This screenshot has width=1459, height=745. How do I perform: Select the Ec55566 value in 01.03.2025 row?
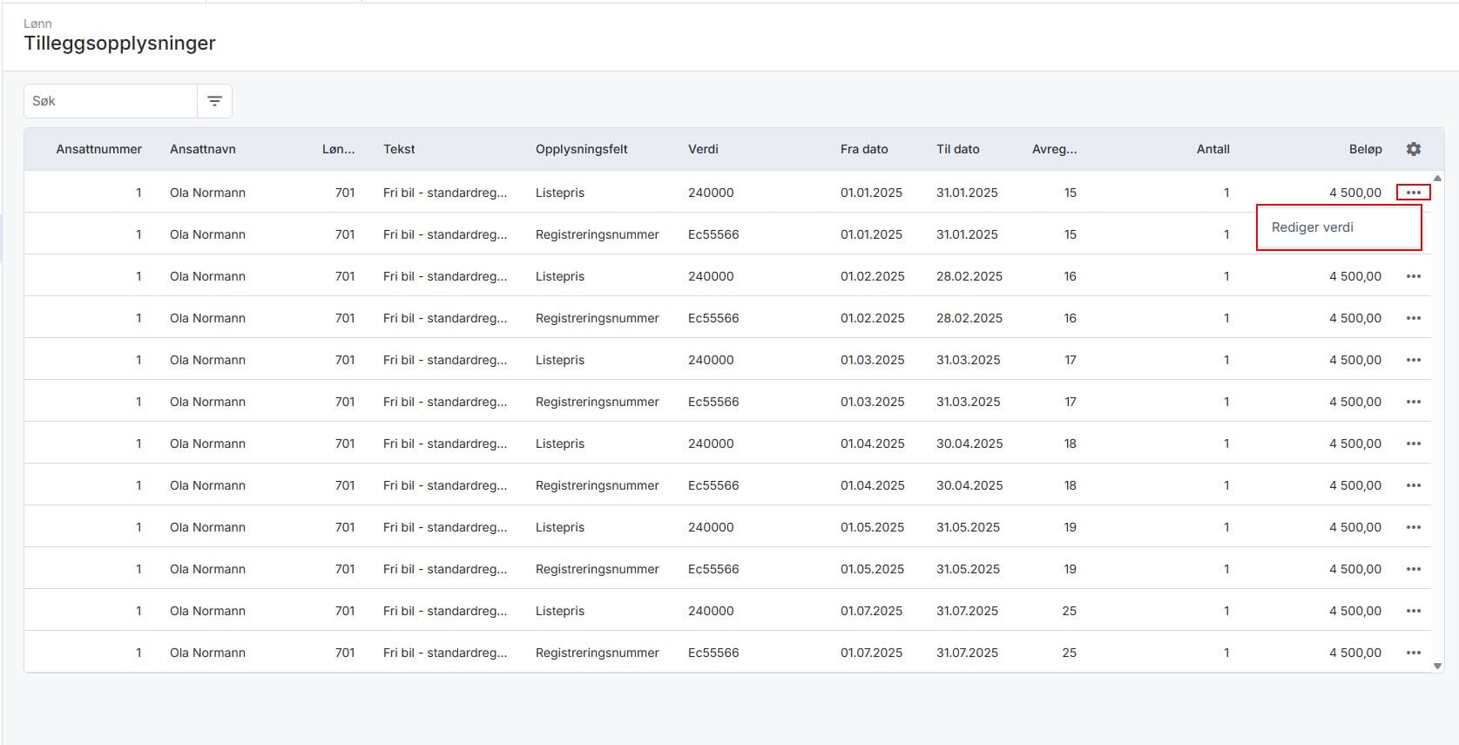[713, 402]
